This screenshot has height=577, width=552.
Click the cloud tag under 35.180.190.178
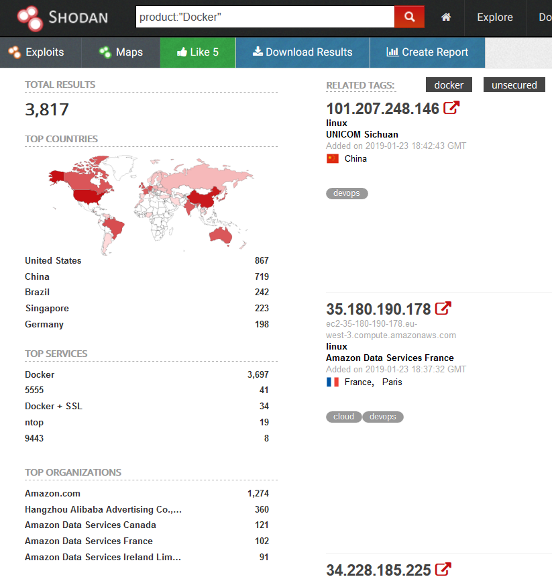pyautogui.click(x=343, y=417)
